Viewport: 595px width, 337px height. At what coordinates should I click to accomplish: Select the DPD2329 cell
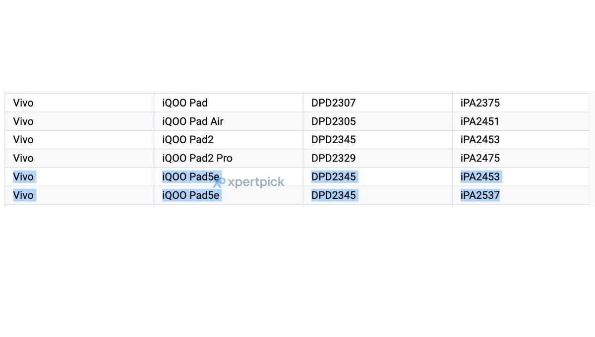pos(378,159)
